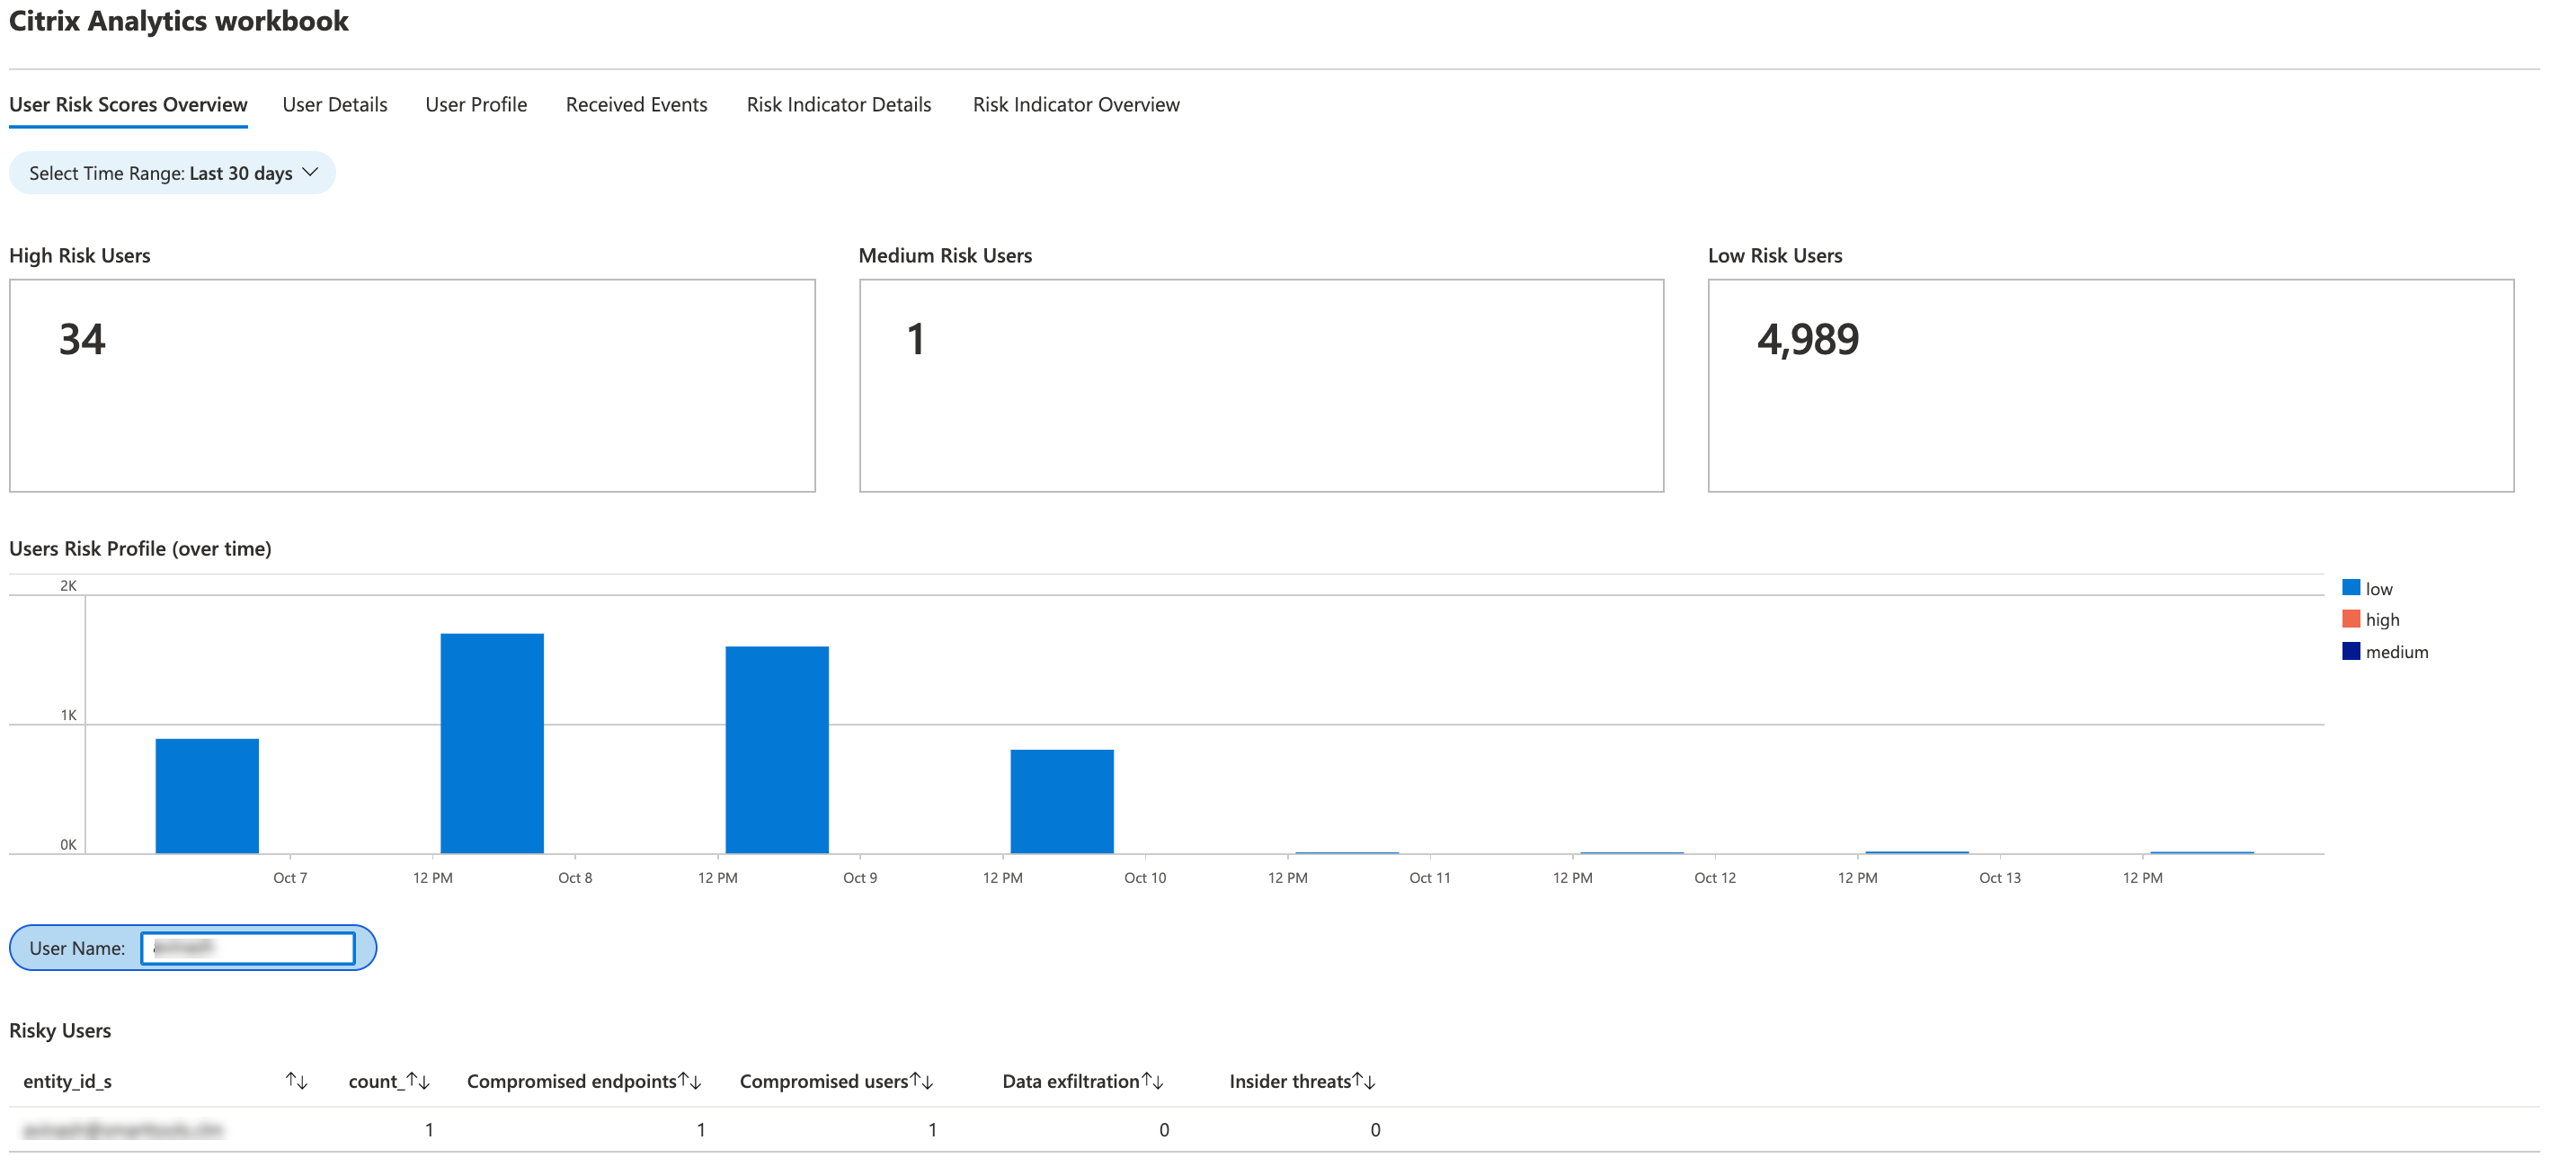Switch to the User Details tab
The height and width of the screenshot is (1167, 2569).
[334, 104]
